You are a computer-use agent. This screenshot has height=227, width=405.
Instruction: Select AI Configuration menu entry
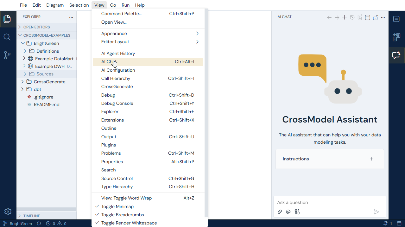(x=148, y=70)
